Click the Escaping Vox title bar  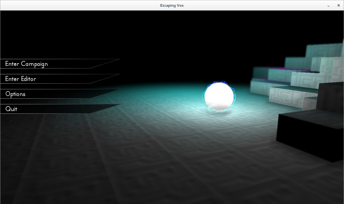coord(172,5)
